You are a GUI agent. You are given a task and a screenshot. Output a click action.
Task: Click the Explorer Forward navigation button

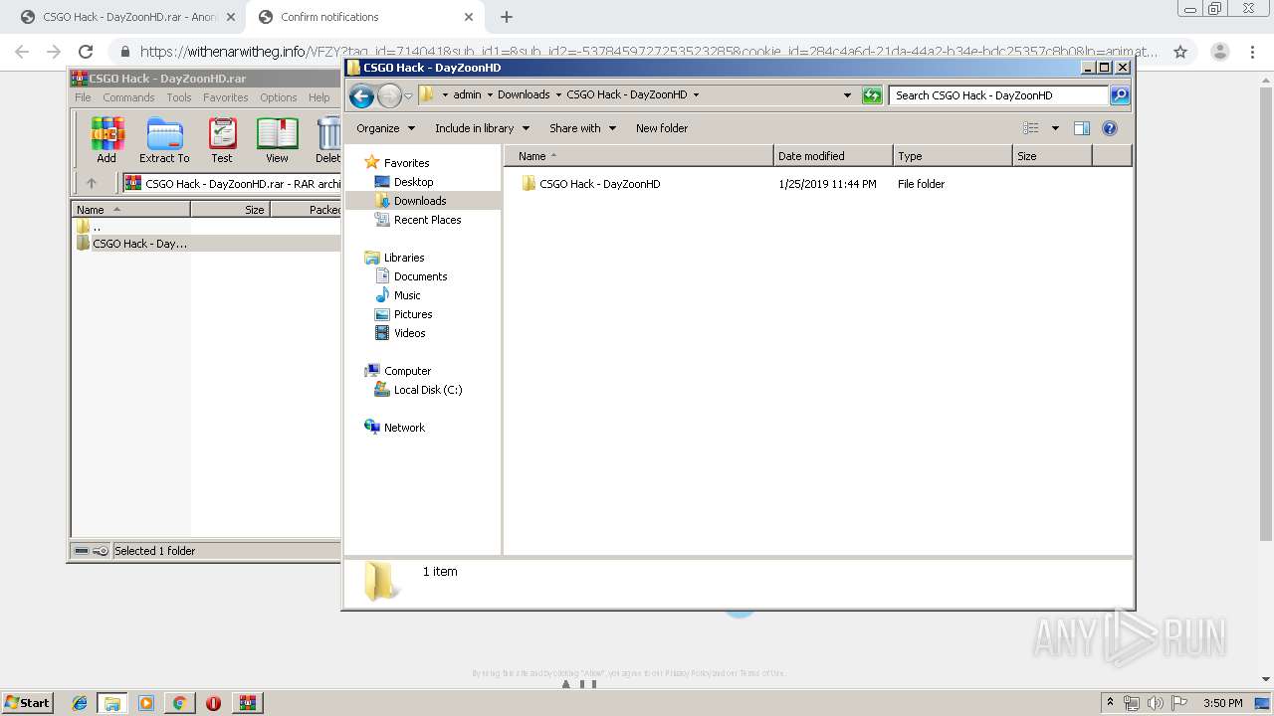389,95
